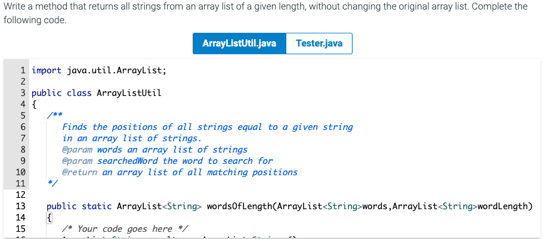Click the '@param searchedWord' comment line
Screen dimensions: 544x239
click(x=168, y=161)
